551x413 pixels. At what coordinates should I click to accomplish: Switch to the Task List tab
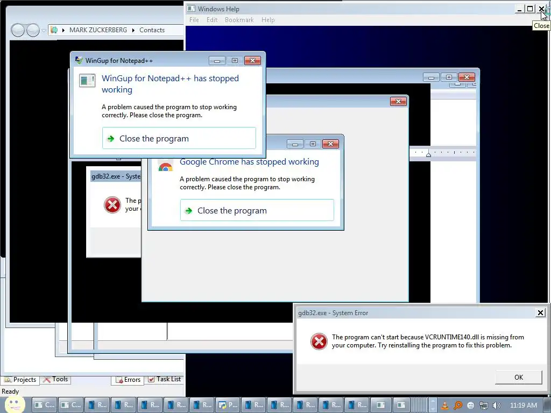165,379
